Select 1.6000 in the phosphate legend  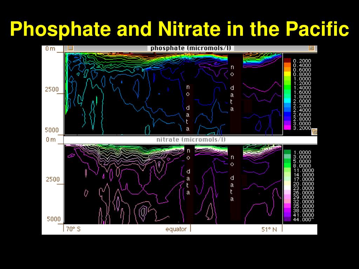[x=302, y=92]
